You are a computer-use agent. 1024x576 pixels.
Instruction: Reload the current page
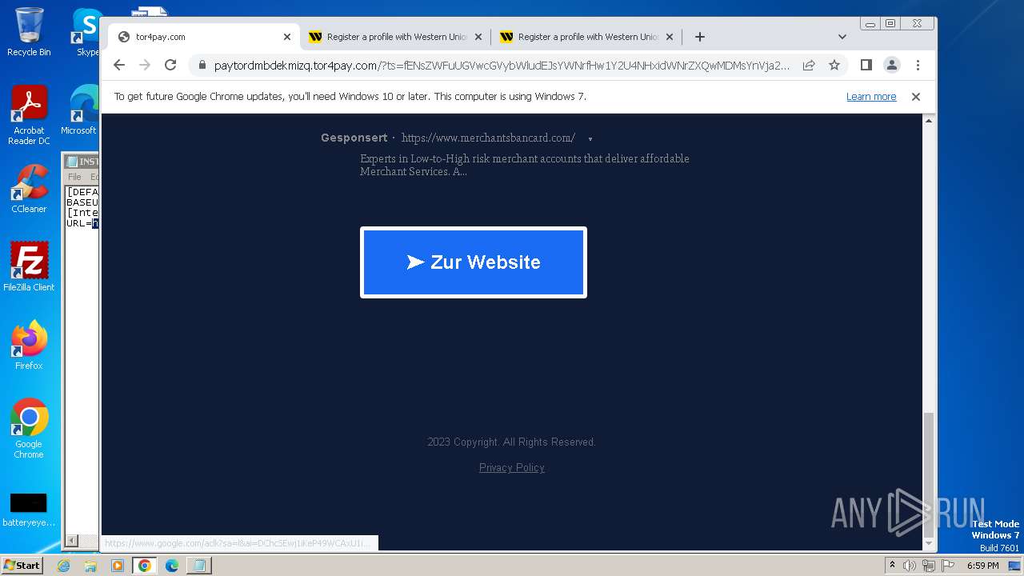click(x=170, y=65)
